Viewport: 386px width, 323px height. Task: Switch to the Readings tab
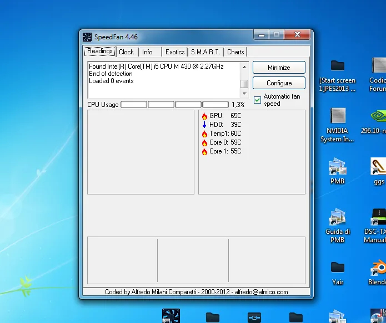100,51
